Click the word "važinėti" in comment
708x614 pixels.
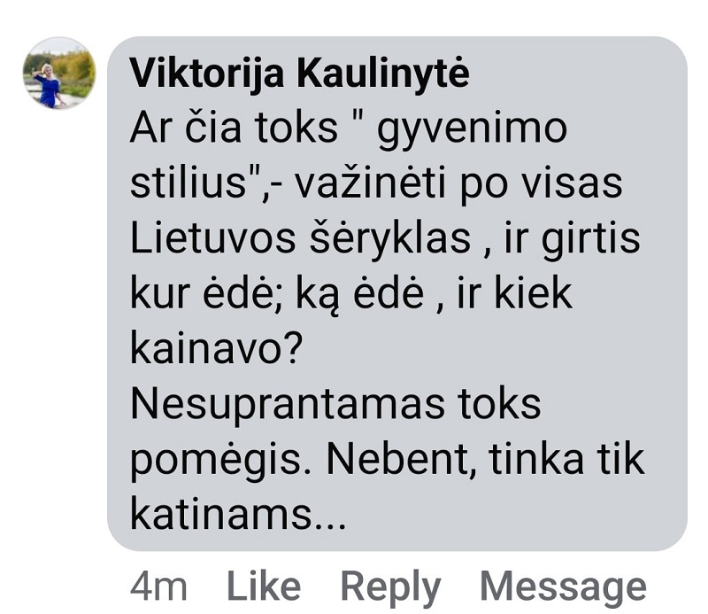pos(370,183)
